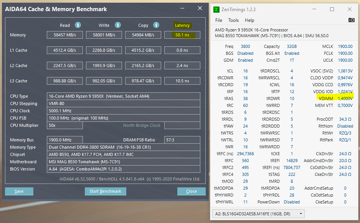360x223 pixels.
Task: Click the Memory Type DDR4-3800 field
Action: point(124,147)
